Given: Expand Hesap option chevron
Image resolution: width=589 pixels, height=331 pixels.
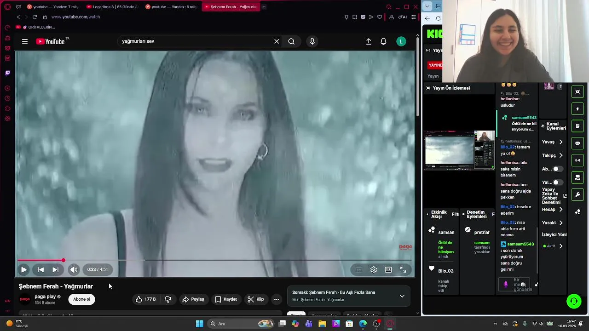Looking at the screenshot, I should point(560,210).
